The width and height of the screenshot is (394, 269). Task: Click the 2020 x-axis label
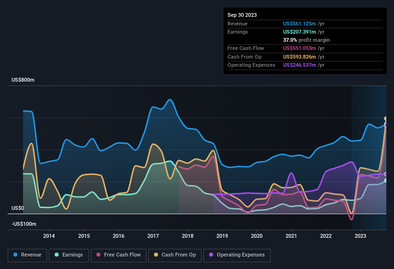point(257,236)
